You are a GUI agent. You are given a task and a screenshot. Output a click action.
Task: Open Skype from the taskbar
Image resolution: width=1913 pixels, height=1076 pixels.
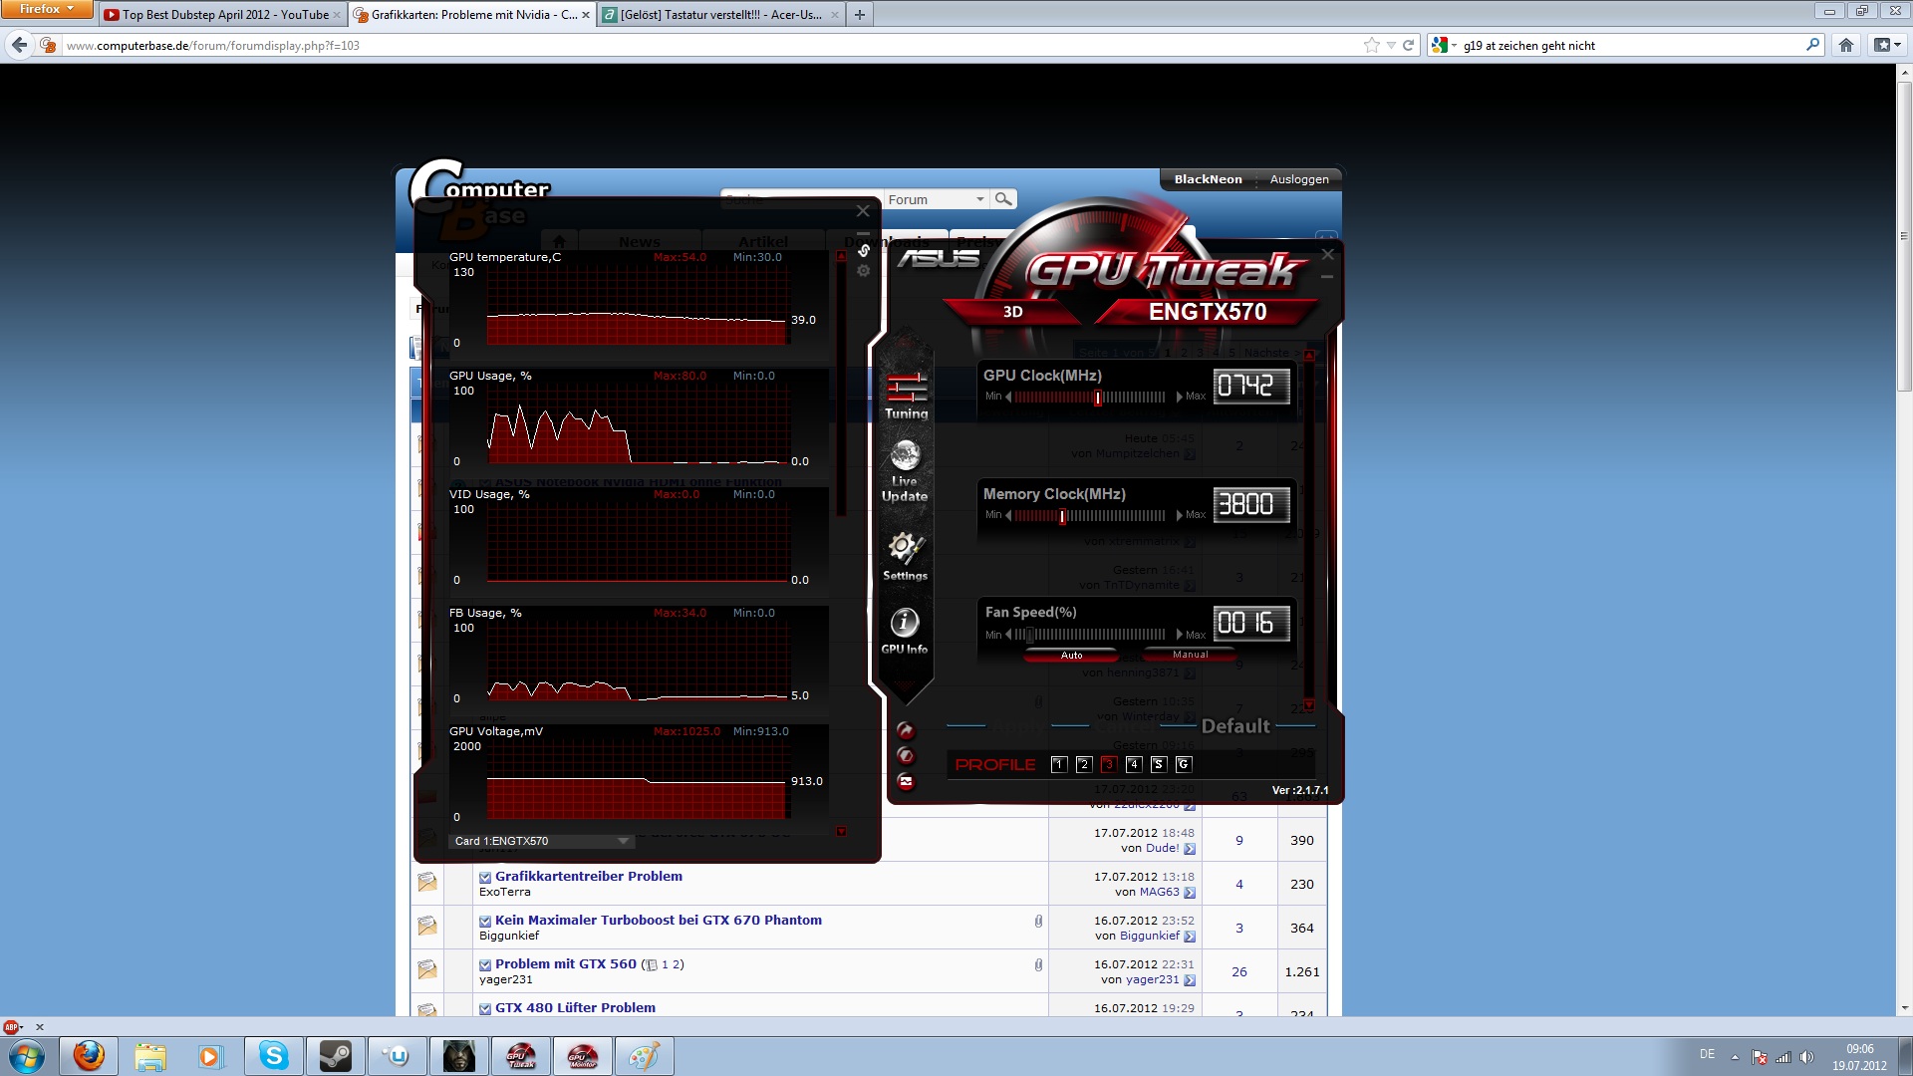click(x=273, y=1056)
